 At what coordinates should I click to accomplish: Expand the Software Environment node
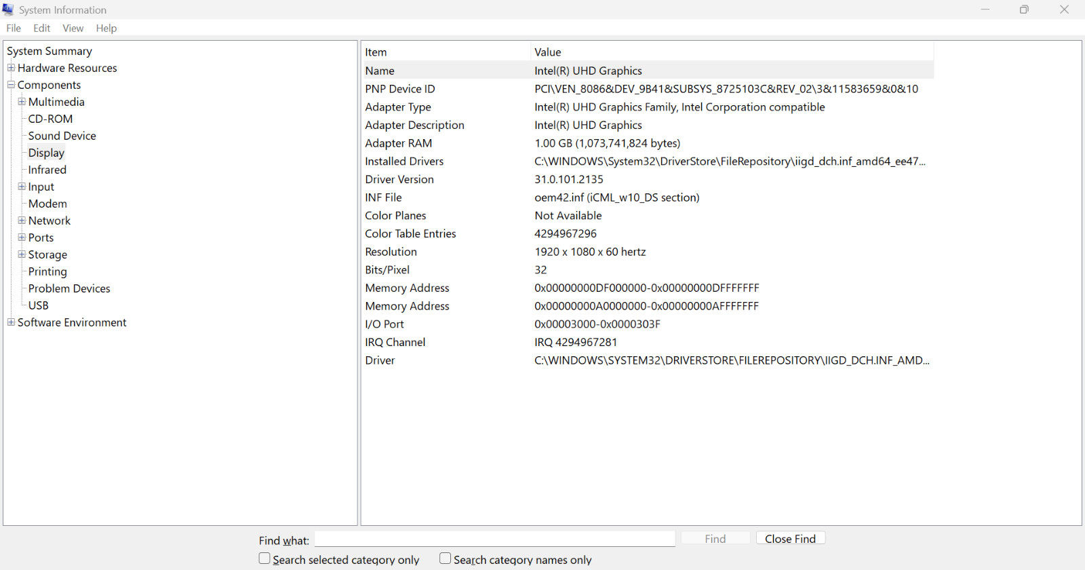(11, 322)
